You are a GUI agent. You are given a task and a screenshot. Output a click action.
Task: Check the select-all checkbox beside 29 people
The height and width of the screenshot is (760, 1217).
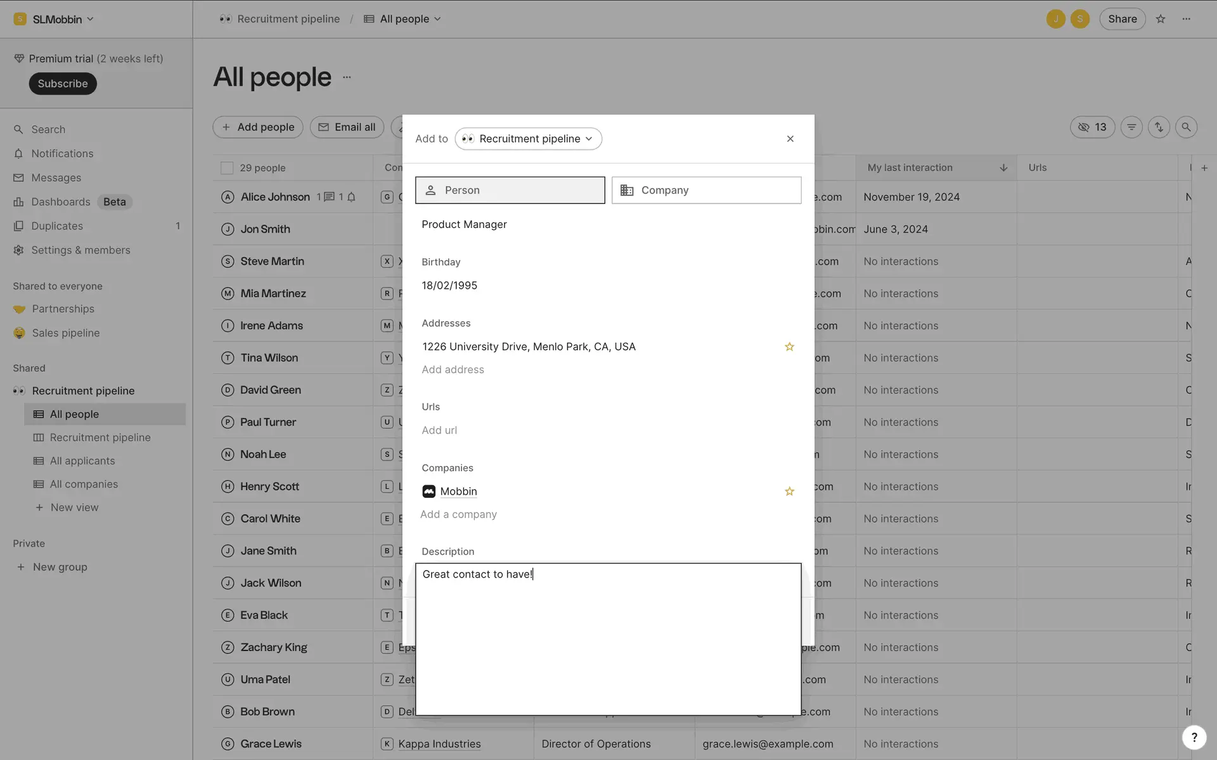click(x=226, y=168)
